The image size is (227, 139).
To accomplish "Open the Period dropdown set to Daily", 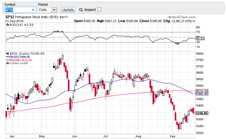I will click(x=48, y=10).
